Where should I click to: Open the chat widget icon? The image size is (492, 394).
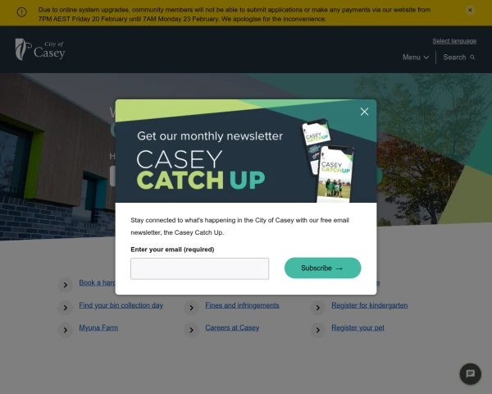(470, 374)
